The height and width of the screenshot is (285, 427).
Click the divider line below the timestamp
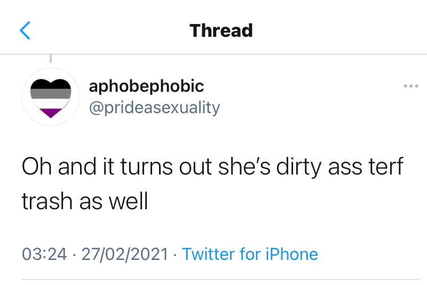click(x=221, y=279)
